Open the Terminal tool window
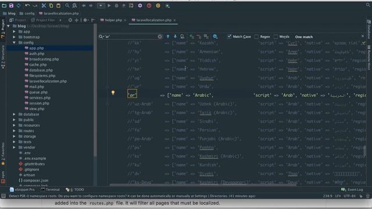This screenshot has height=209, width=372. (x=50, y=190)
